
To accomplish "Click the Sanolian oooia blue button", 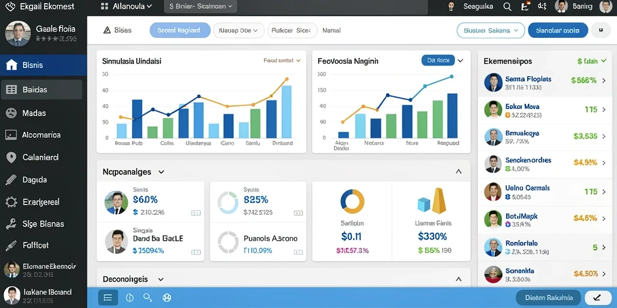I will pos(557,30).
